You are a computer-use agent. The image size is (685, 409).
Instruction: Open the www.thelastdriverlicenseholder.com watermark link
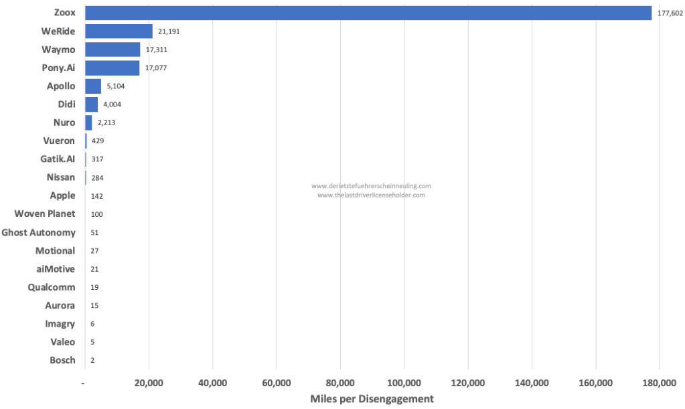[x=371, y=195]
